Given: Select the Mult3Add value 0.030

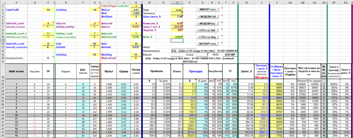Looking at the screenshot, I should [136, 47].
